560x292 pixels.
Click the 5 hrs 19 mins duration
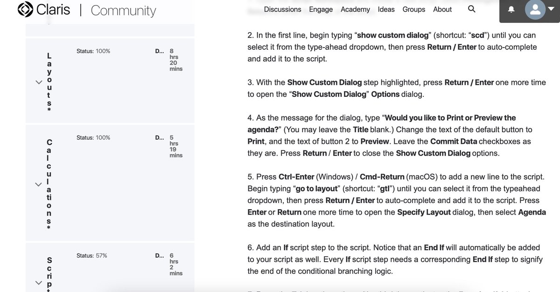(x=176, y=146)
